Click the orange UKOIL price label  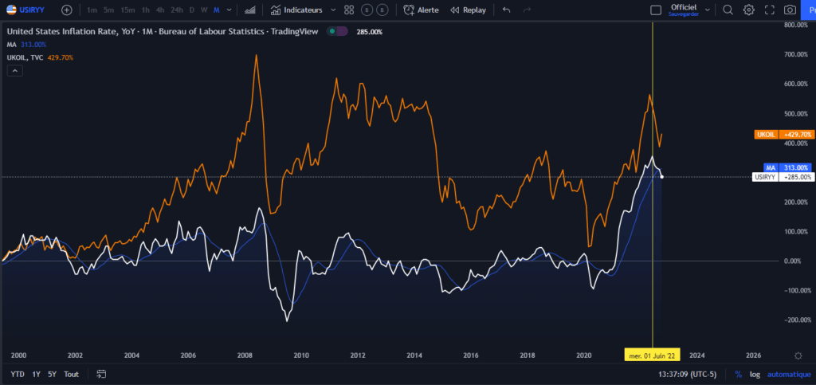[783, 134]
